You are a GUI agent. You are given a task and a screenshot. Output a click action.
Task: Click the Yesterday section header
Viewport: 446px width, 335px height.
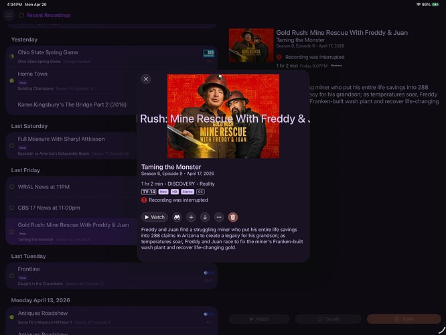[x=24, y=40]
